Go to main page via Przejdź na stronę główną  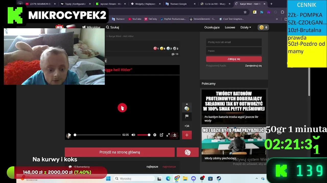pyautogui.click(x=120, y=152)
